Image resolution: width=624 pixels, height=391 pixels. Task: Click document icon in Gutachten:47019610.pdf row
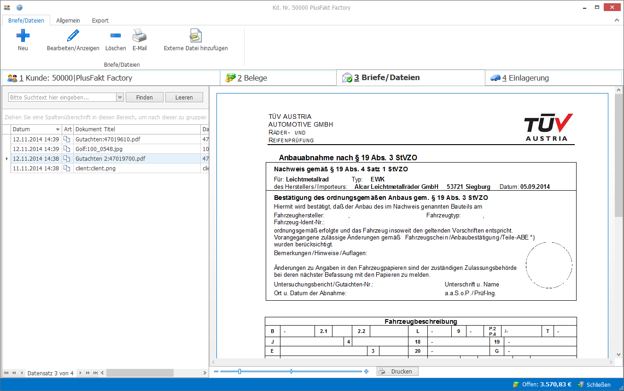[67, 139]
